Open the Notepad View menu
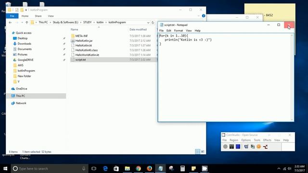 coord(189,31)
